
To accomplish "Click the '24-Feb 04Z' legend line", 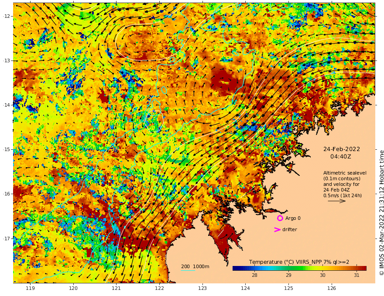I will (x=336, y=190).
